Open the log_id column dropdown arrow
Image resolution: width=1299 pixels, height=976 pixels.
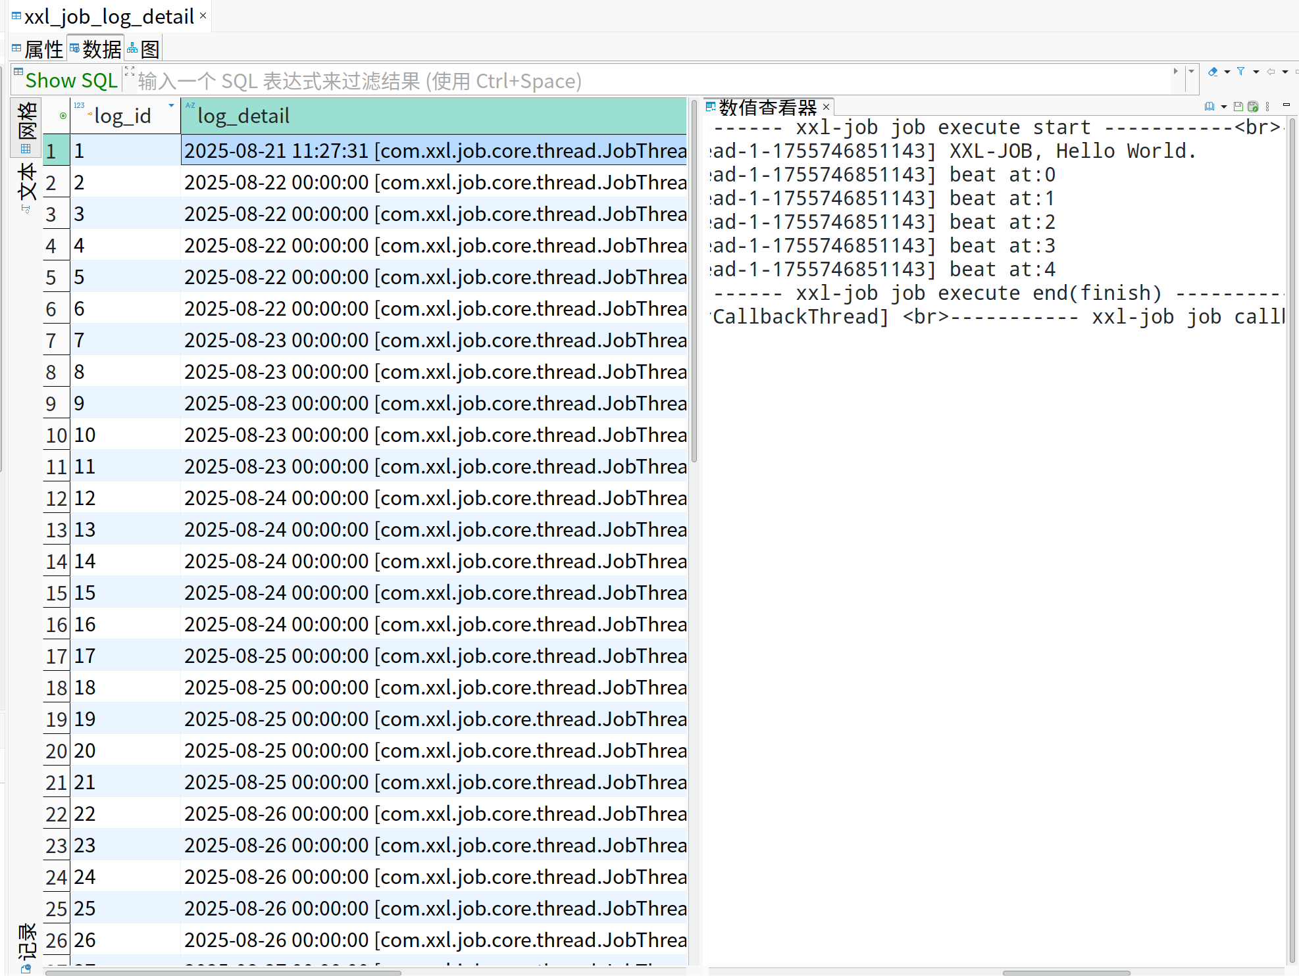click(171, 106)
